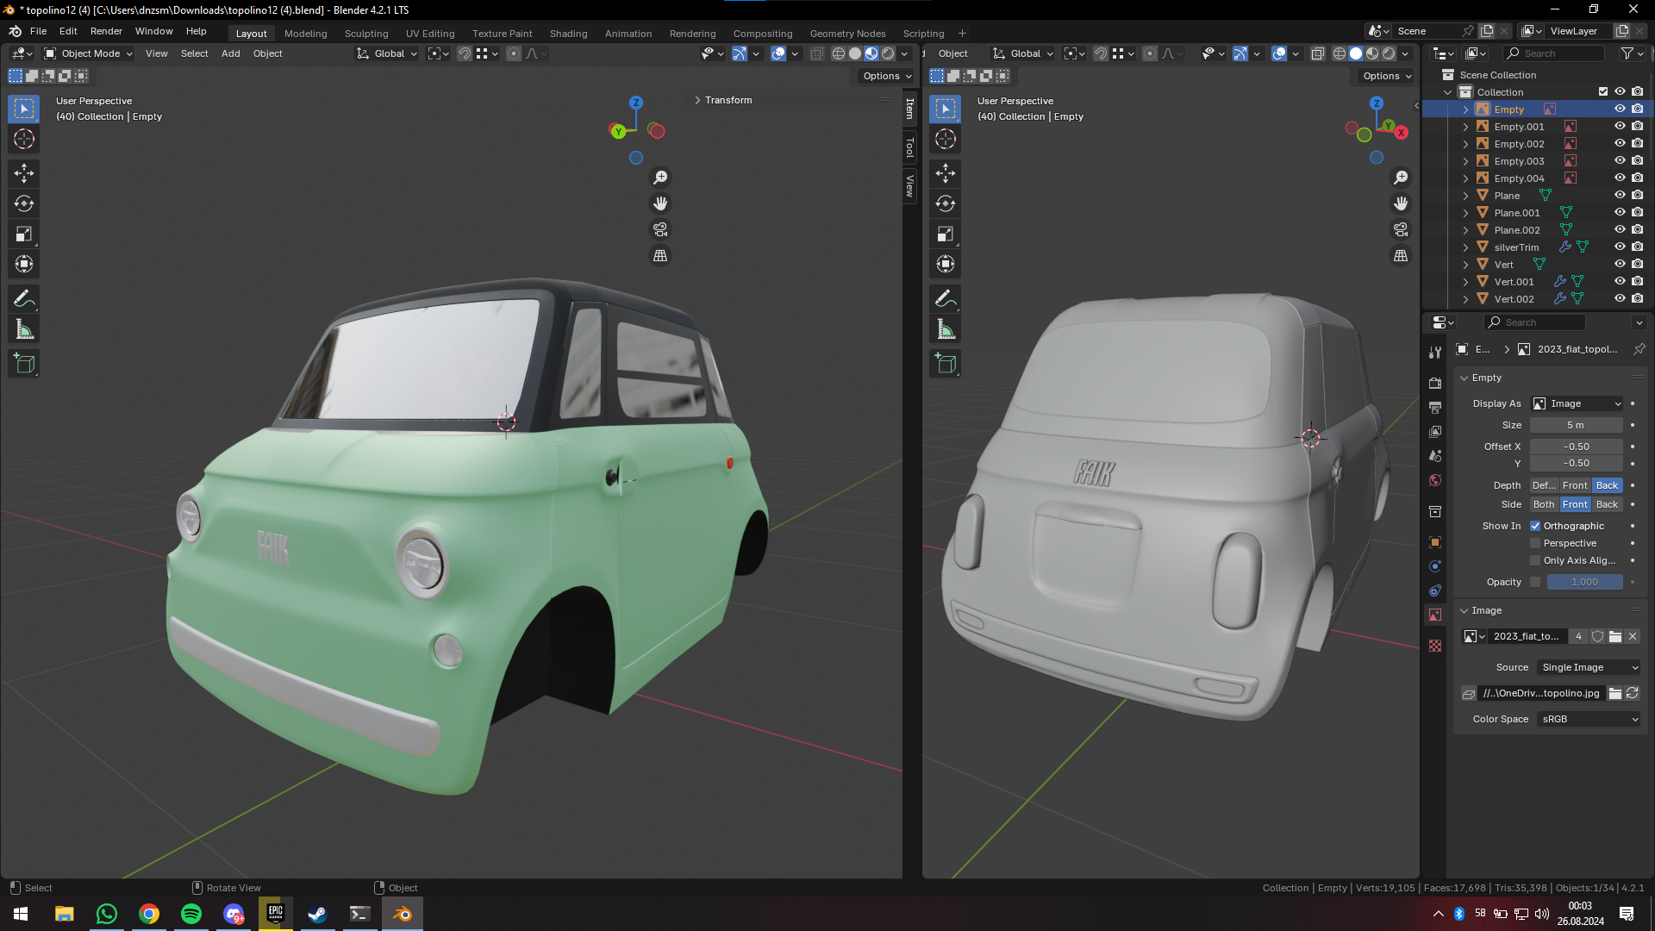Image resolution: width=1655 pixels, height=931 pixels.
Task: Click the Opacity slider field
Action: (x=1584, y=582)
